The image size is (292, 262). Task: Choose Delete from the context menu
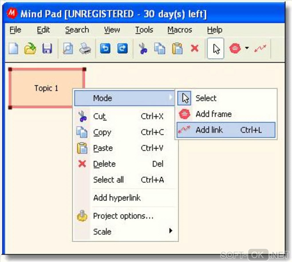125,164
